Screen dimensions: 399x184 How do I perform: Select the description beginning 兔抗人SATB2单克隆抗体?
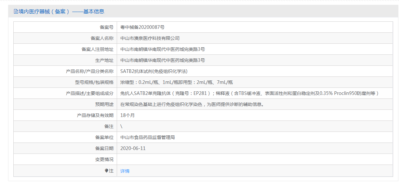(250, 93)
